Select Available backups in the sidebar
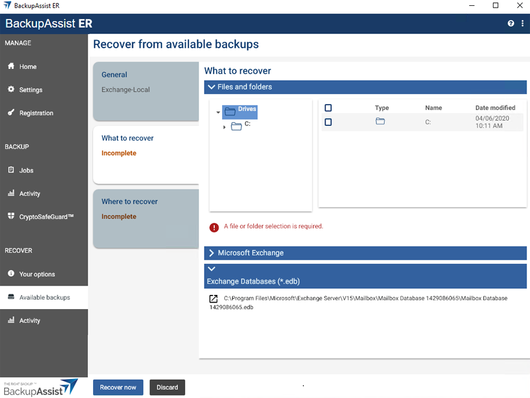530x398 pixels. (x=44, y=297)
